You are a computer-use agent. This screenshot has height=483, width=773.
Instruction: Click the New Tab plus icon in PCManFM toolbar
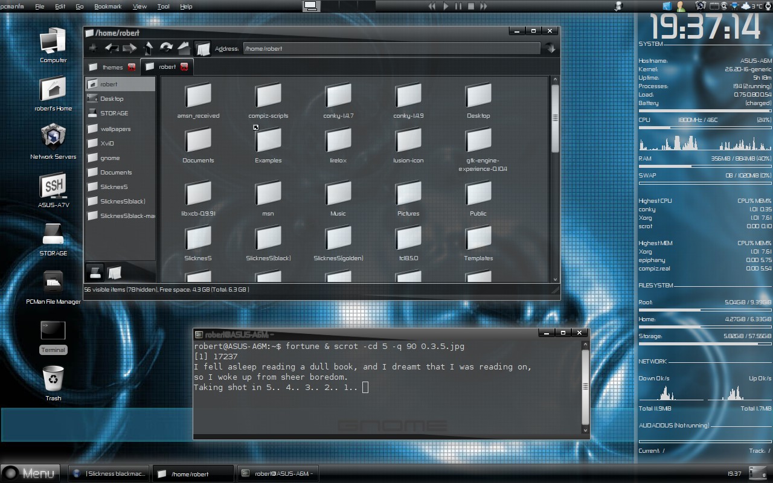[92, 48]
